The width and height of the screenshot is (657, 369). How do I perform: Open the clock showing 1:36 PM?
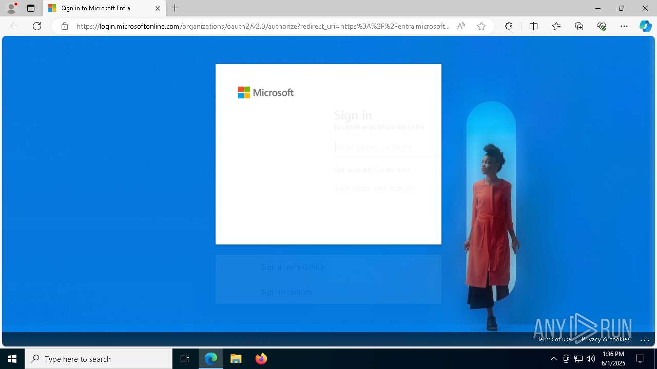click(613, 359)
